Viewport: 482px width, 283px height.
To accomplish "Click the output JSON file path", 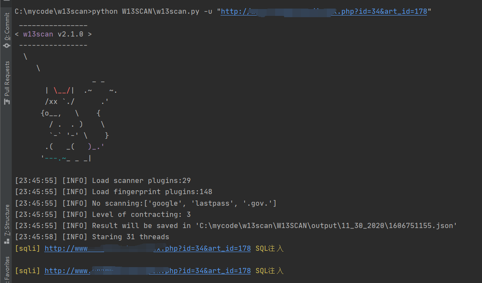I will (x=326, y=225).
